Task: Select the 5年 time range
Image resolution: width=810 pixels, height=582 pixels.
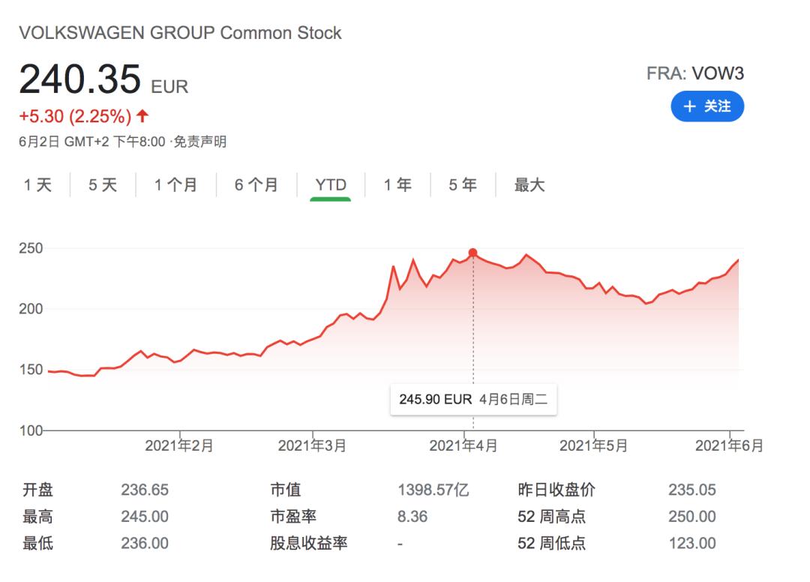Action: 463,184
